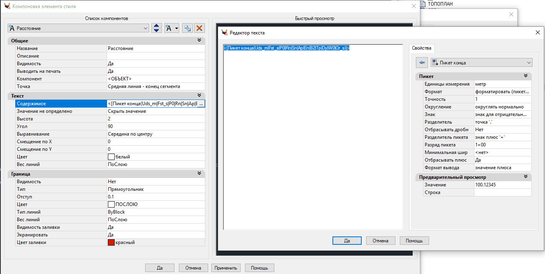
Task: Click Отмена in the text editor dialog
Action: pos(380,241)
